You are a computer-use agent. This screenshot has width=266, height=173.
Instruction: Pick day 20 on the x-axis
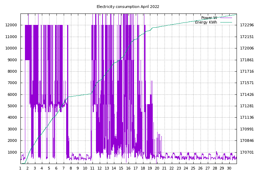coord(157,168)
